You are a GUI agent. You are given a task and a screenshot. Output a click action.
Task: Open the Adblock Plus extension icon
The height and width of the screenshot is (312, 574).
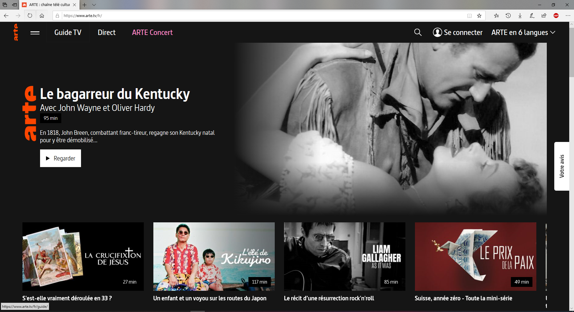tap(556, 16)
